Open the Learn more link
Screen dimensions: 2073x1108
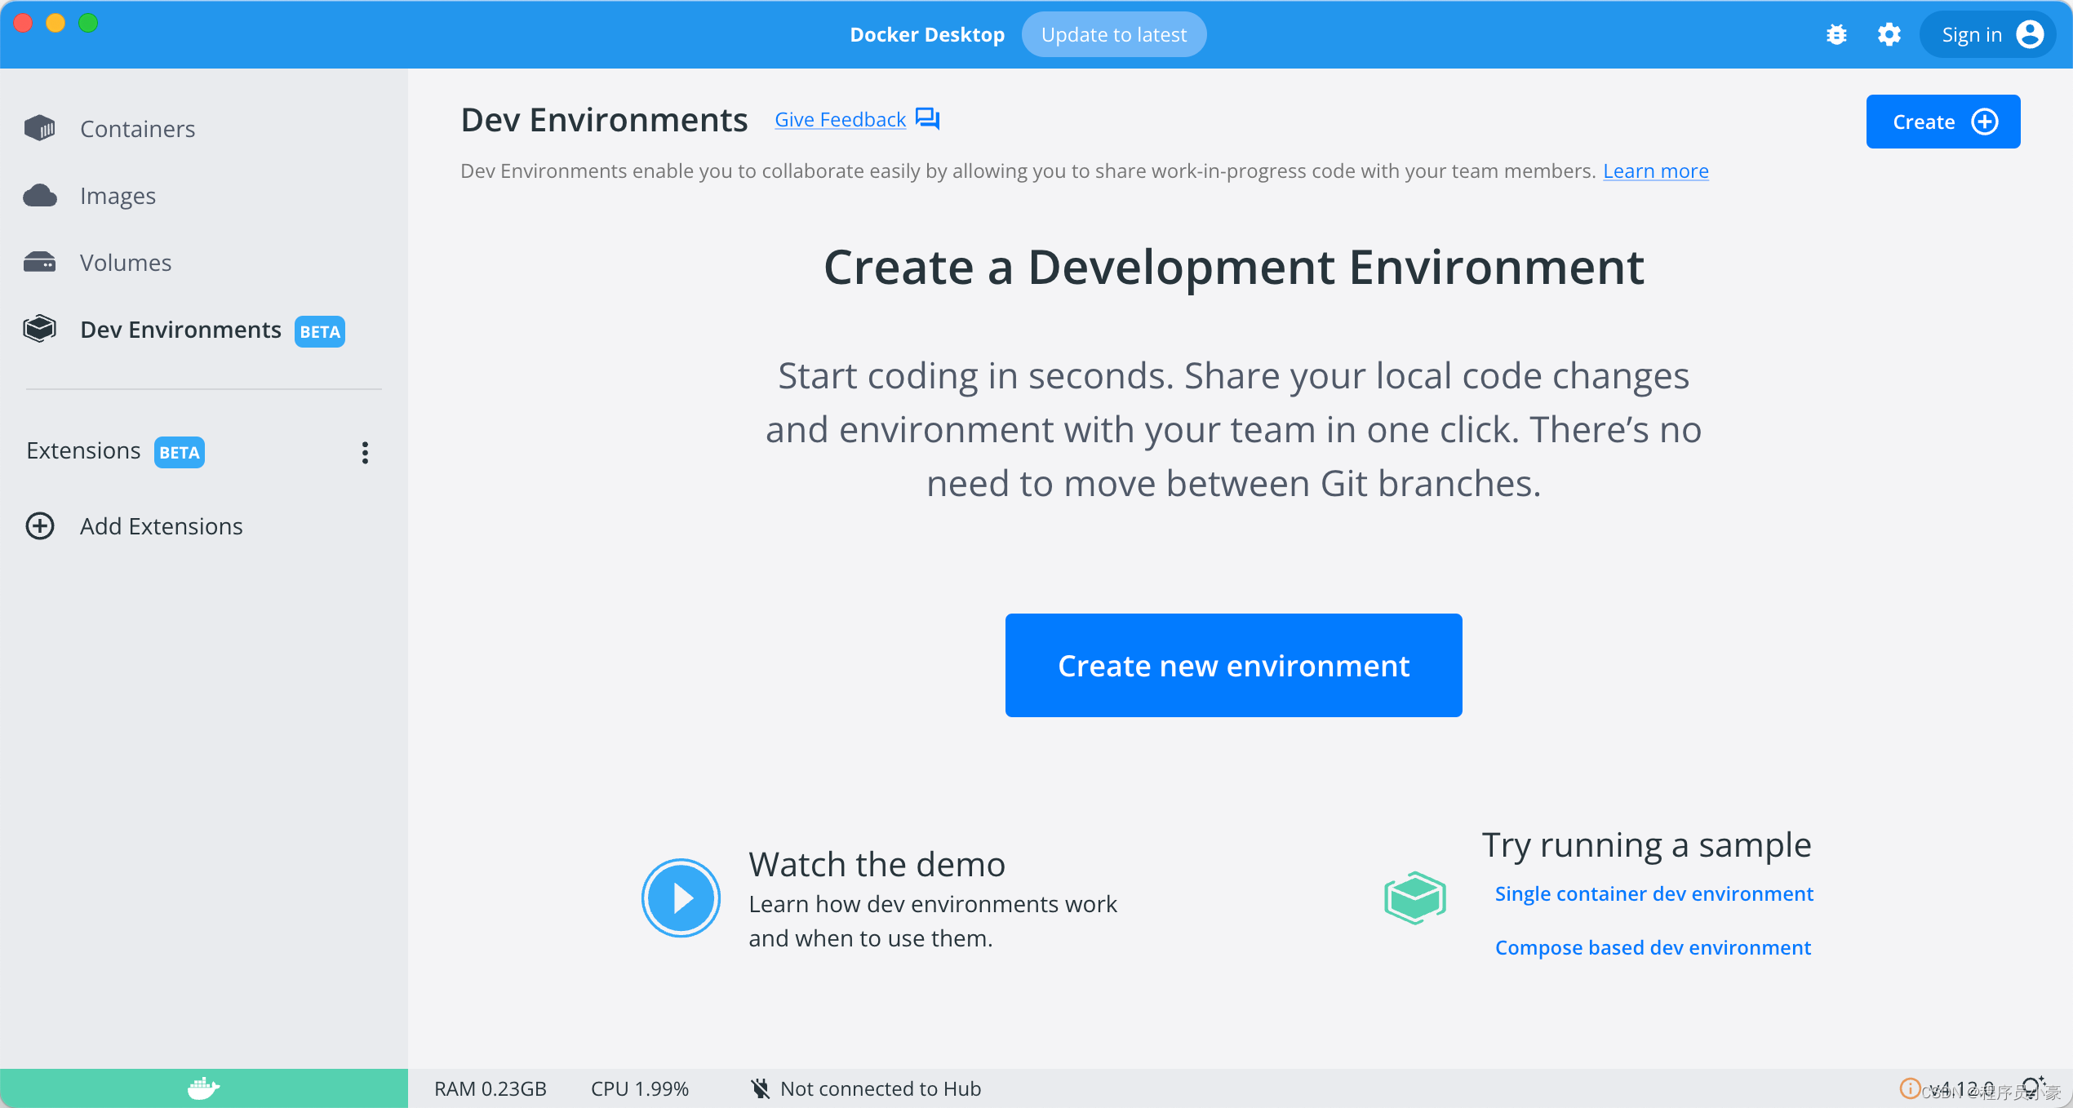coord(1656,171)
